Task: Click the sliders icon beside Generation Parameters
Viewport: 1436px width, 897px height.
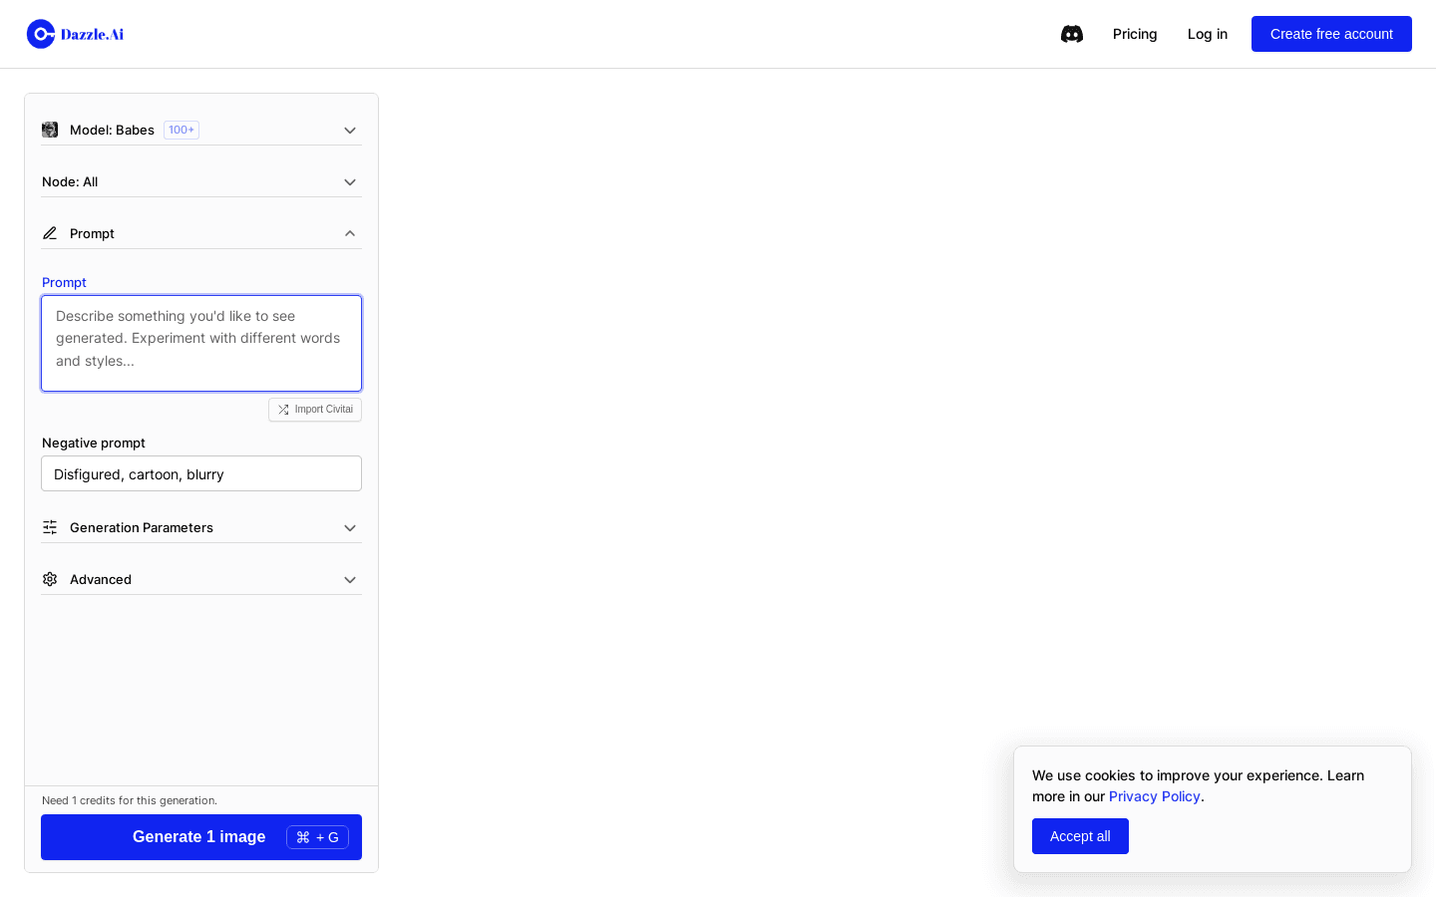Action: (50, 527)
